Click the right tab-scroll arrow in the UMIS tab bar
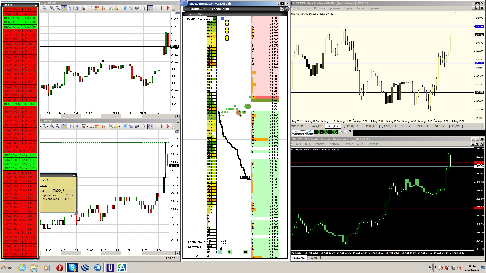Image resolution: width=486 pixels, height=273 pixels. pos(482,126)
